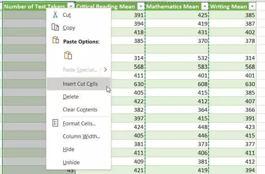The height and width of the screenshot is (174, 265).
Task: Open Mathematics Mean filter dropdown
Action: pos(205,6)
